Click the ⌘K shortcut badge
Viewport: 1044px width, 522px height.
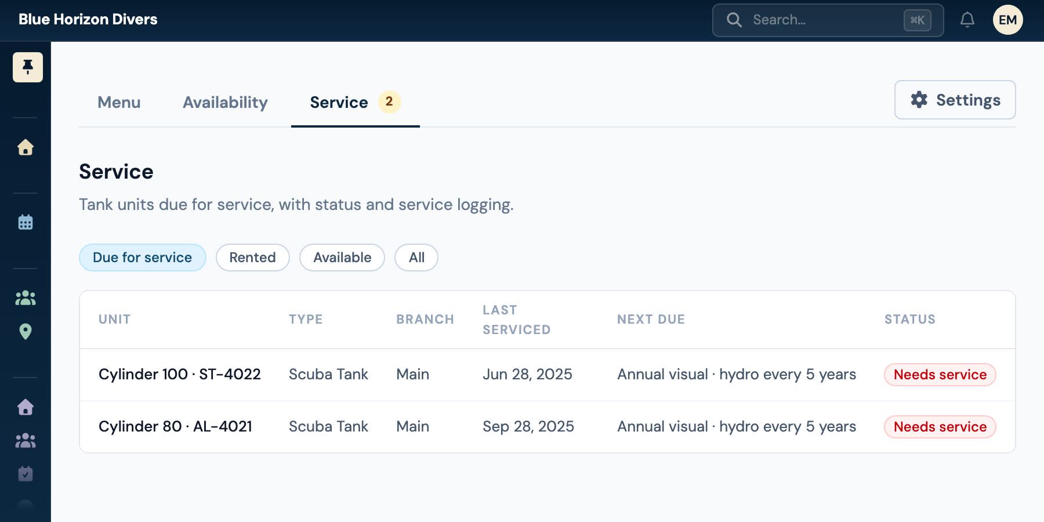click(x=918, y=20)
